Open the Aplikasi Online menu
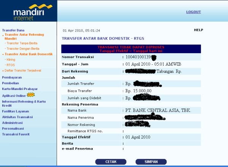The image size is (228, 167). (14, 96)
